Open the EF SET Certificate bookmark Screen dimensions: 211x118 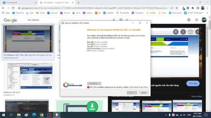point(194,13)
